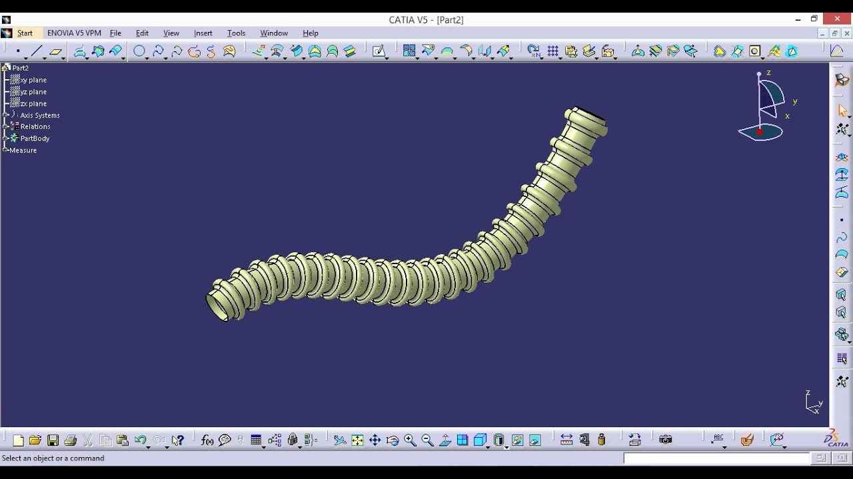Open the Insert menu
The width and height of the screenshot is (853, 479).
click(x=203, y=33)
